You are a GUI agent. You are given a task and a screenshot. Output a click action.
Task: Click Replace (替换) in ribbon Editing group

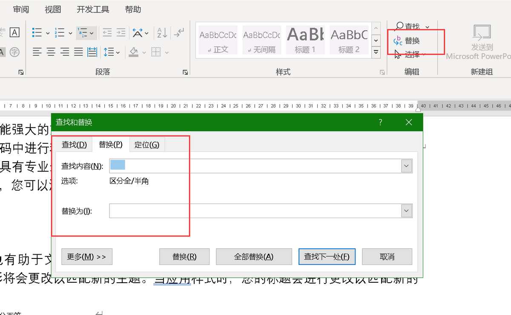408,40
